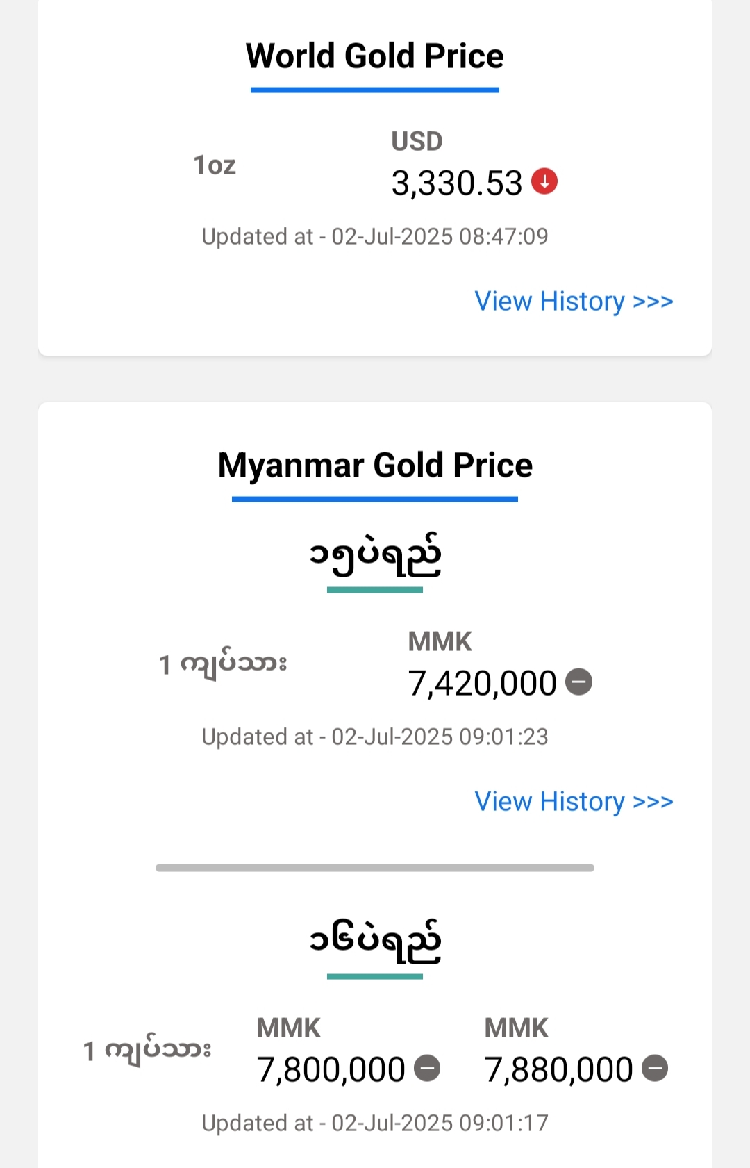Tap the MMK price 7,420,000
The width and height of the screenshot is (750, 1168).
pyautogui.click(x=482, y=684)
